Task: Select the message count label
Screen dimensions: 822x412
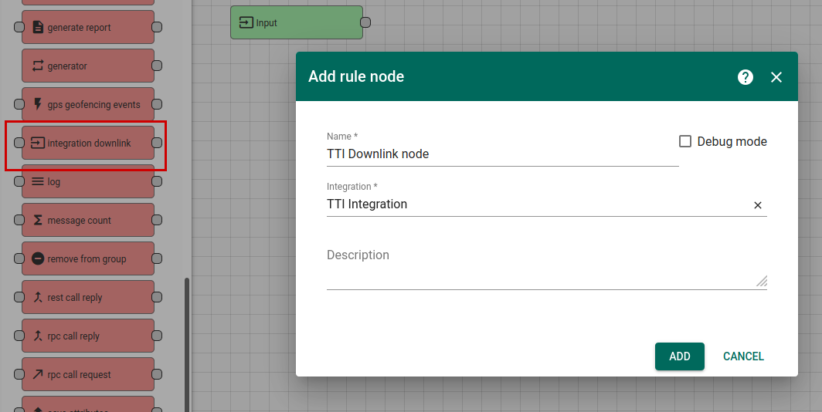Action: point(79,221)
